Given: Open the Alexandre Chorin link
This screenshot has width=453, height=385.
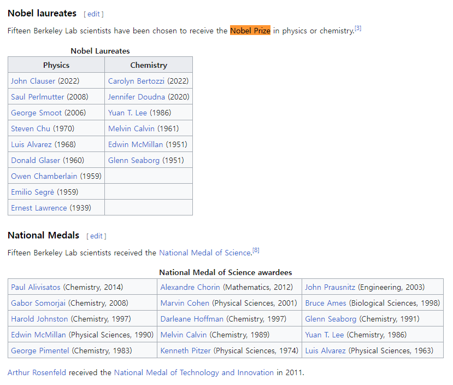Looking at the screenshot, I should tap(190, 287).
